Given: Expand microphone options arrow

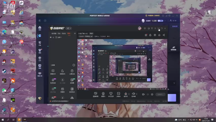Looking at the screenshot, I should 129,94.
